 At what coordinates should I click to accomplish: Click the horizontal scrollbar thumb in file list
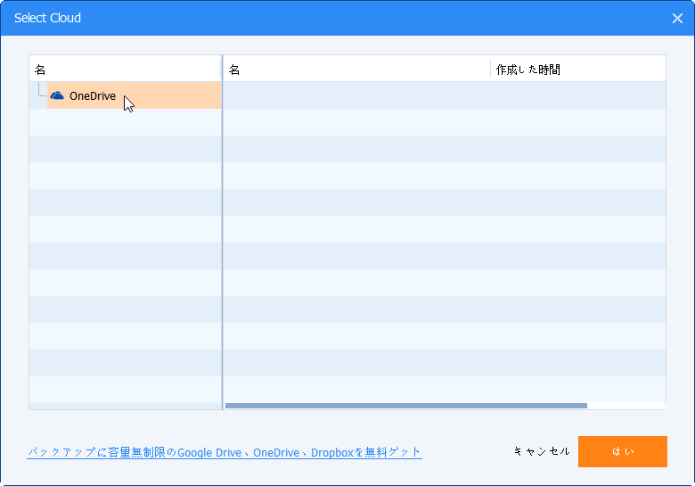406,406
